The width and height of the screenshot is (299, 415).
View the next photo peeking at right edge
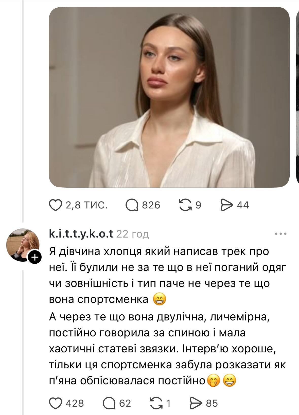pyautogui.click(x=297, y=97)
